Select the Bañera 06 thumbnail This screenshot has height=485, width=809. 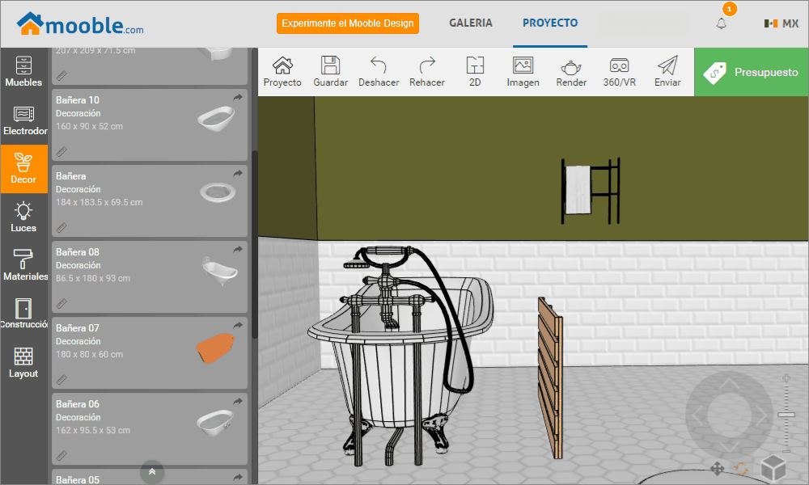tap(215, 422)
